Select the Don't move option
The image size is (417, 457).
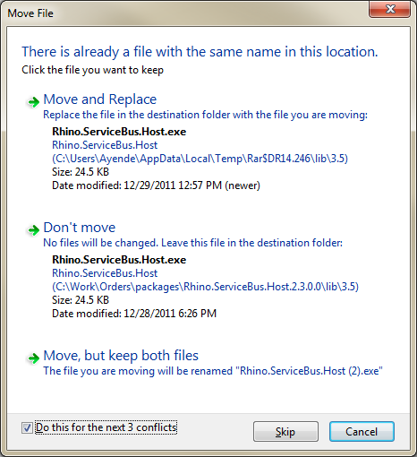point(80,228)
